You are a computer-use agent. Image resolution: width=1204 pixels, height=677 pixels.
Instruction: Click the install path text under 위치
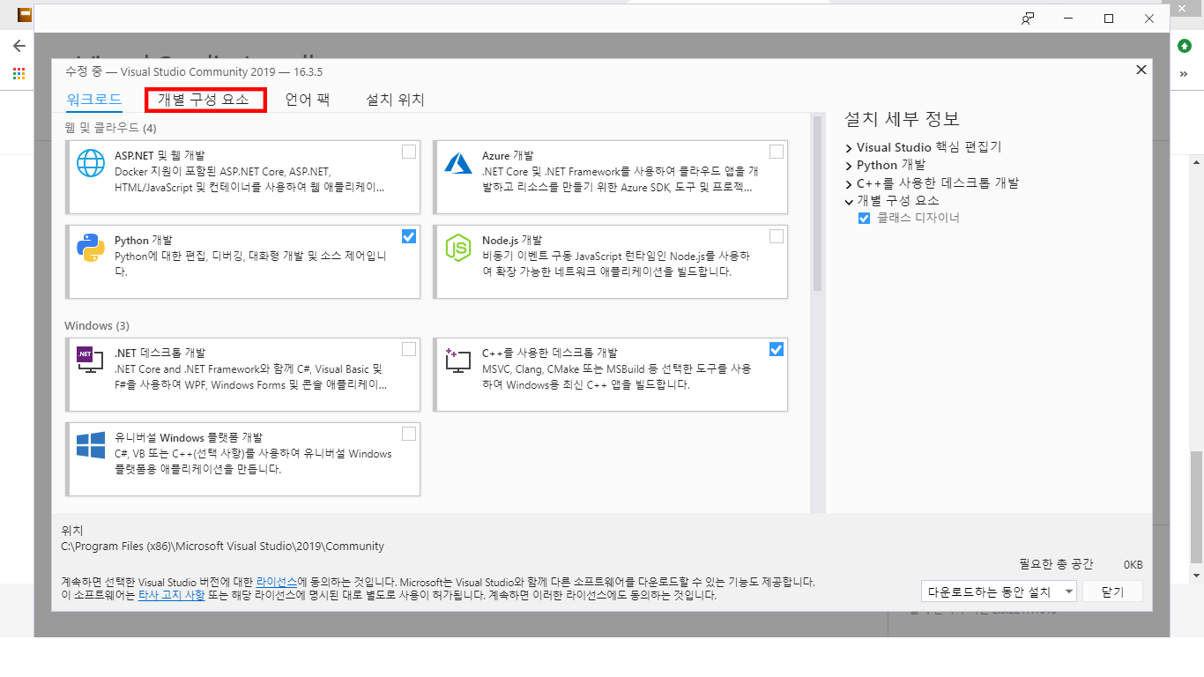[223, 547]
